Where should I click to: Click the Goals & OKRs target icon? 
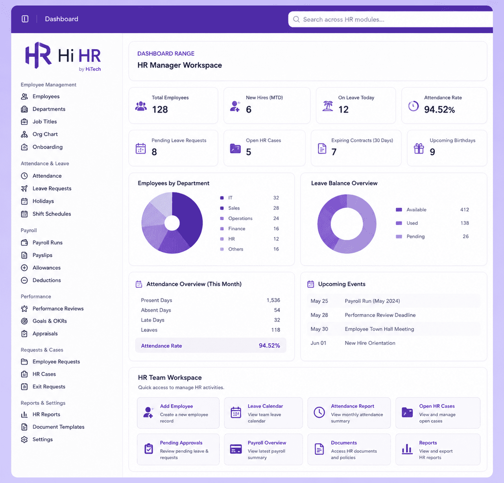(x=24, y=321)
